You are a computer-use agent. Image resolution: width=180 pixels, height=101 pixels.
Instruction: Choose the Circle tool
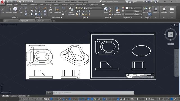coord(15,10)
